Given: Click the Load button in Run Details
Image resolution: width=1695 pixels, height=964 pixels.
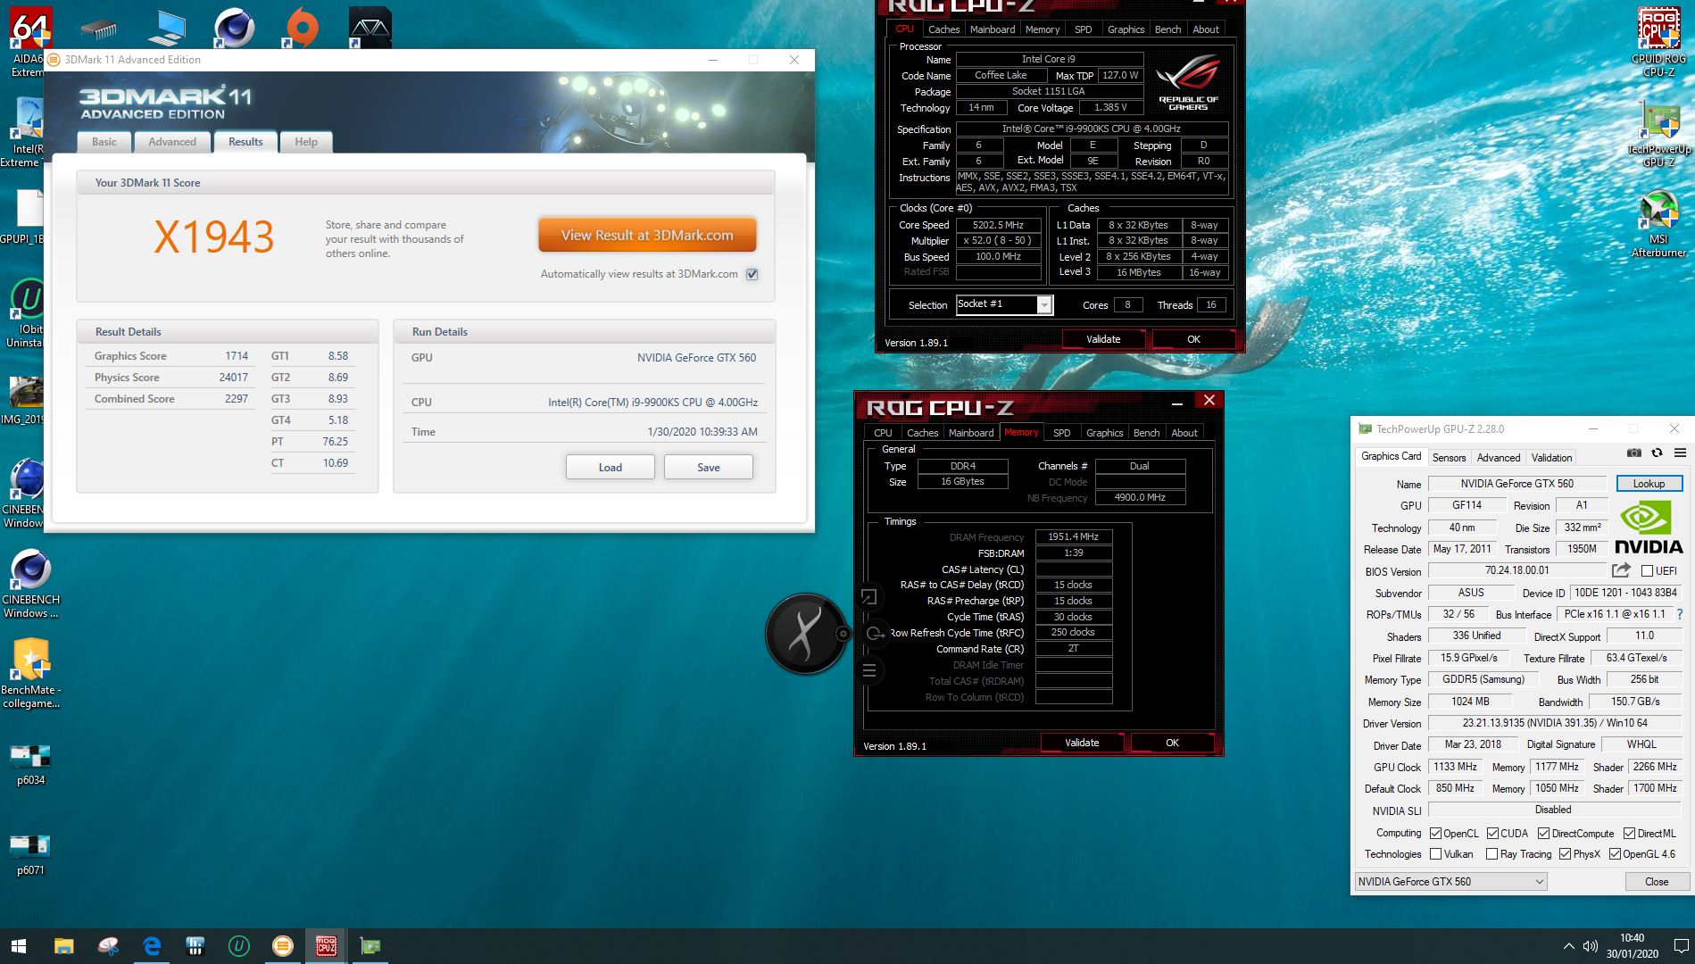Looking at the screenshot, I should tap(611, 467).
